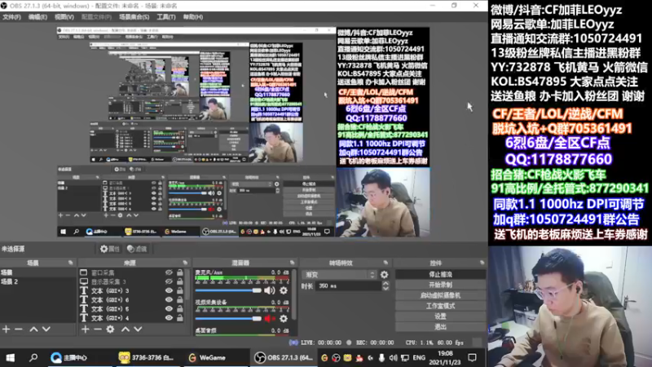Viewport: 652px width, 367px height.
Task: Move source up in sources list
Action: click(x=126, y=329)
